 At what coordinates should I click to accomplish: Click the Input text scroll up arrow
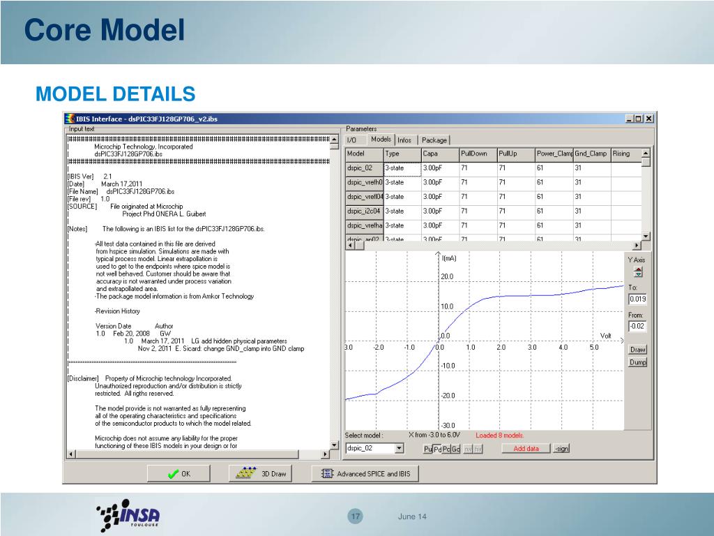tap(334, 139)
